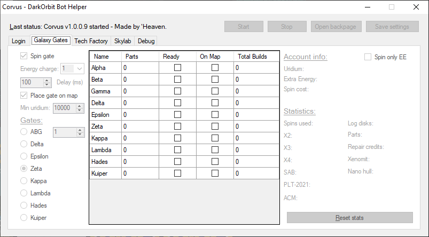The height and width of the screenshot is (237, 429).
Task: Check On Map box in Gamma row
Action: pos(215,91)
